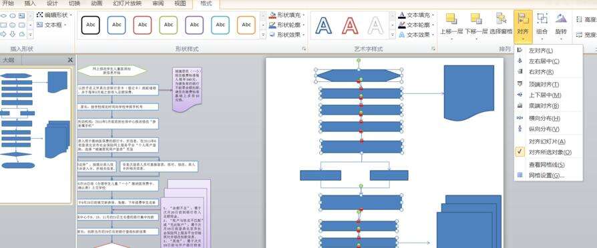The image size is (597, 248).
Task: Toggle 对齐所选对象(O) checked option
Action: tap(550, 152)
